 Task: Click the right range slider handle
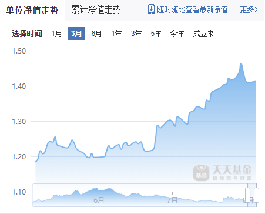point(256,195)
